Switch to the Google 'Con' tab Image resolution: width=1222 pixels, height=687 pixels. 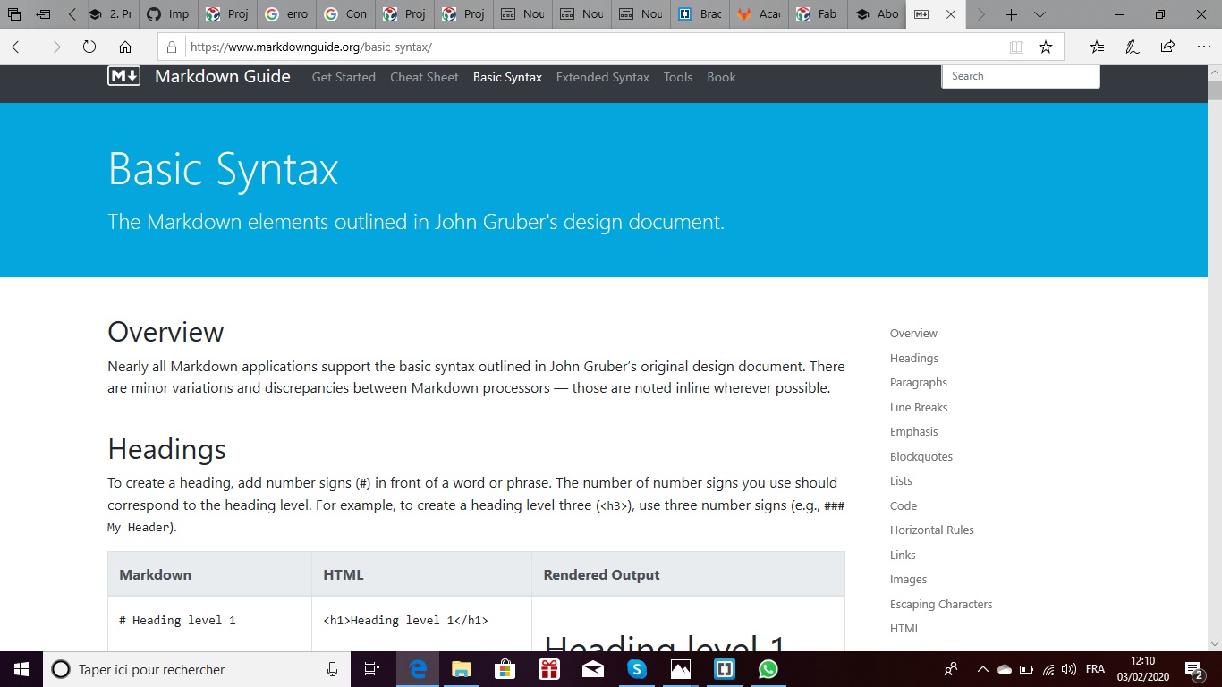[x=346, y=14]
